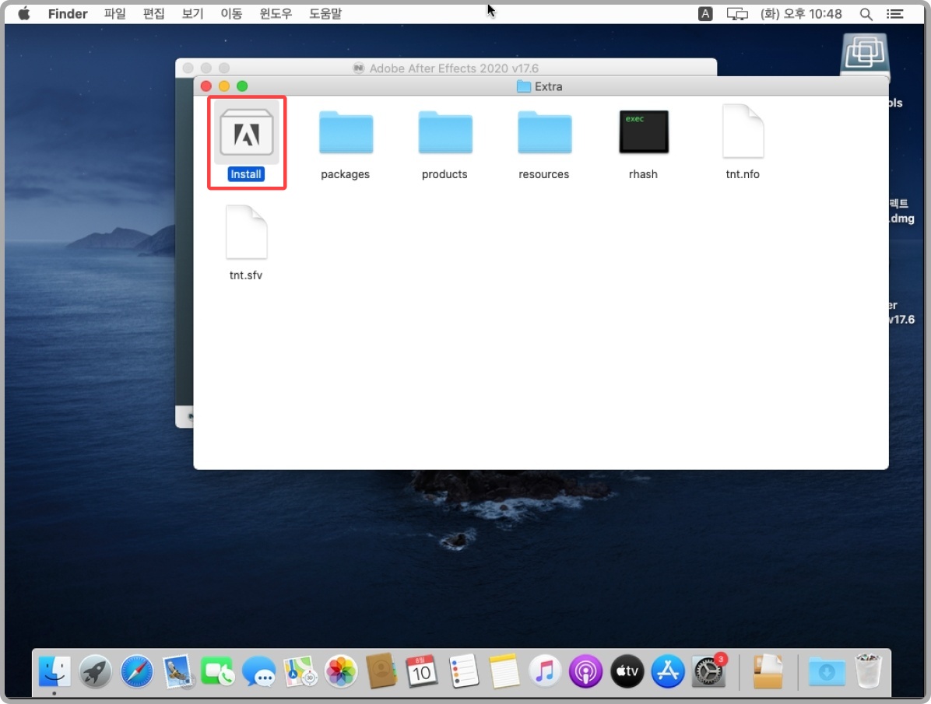The image size is (931, 704).
Task: Select the products folder
Action: [445, 132]
